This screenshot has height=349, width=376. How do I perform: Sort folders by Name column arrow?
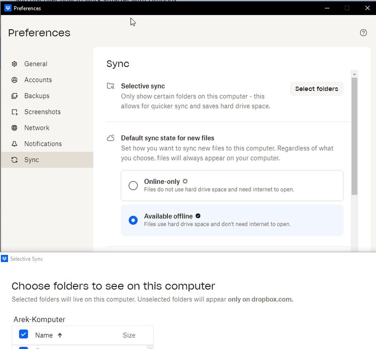pyautogui.click(x=60, y=335)
